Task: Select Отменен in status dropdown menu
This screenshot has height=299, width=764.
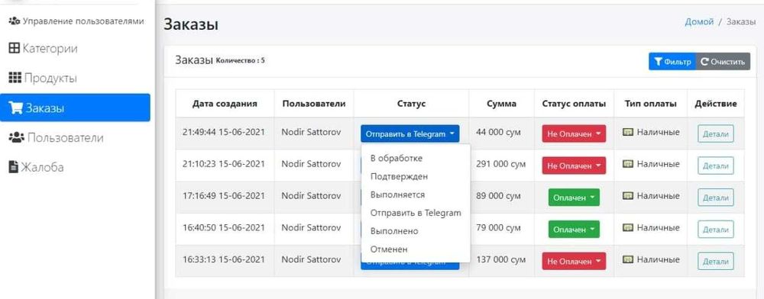Action: coord(389,249)
